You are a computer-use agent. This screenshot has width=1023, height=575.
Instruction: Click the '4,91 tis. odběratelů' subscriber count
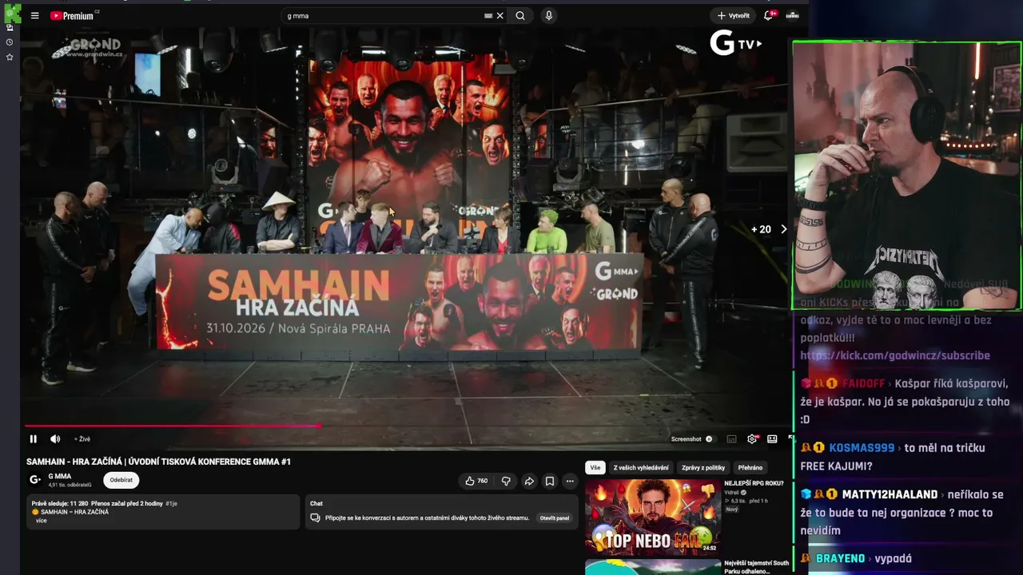pyautogui.click(x=70, y=486)
